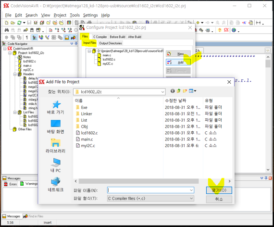The image size is (274, 227).
Task: Create a new file with the toolbar icon
Action: [x=7, y=23]
